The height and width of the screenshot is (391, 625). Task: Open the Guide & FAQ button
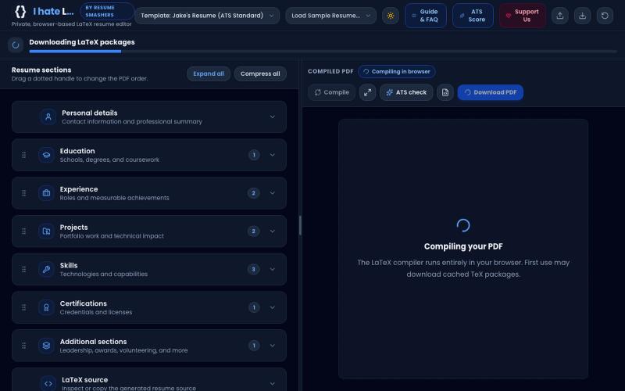click(426, 16)
